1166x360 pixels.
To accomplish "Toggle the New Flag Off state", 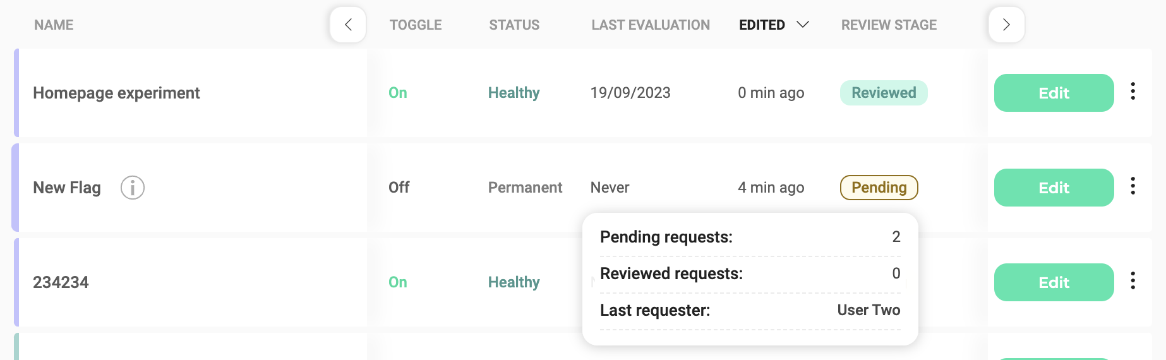I will (x=399, y=188).
